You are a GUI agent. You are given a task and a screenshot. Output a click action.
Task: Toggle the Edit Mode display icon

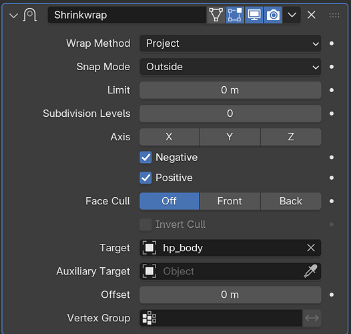click(235, 15)
